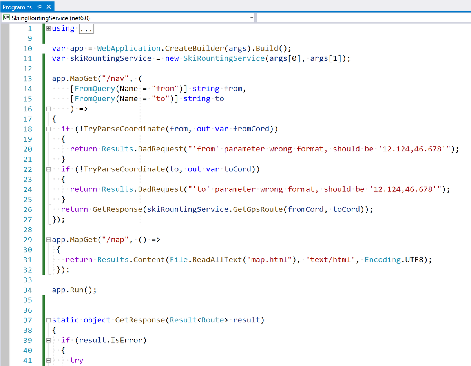Collapse the if block at line 22
This screenshot has width=471, height=366.
(x=48, y=169)
